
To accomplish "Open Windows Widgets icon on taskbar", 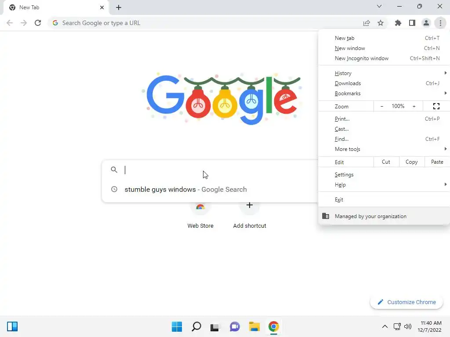I will 12,326.
